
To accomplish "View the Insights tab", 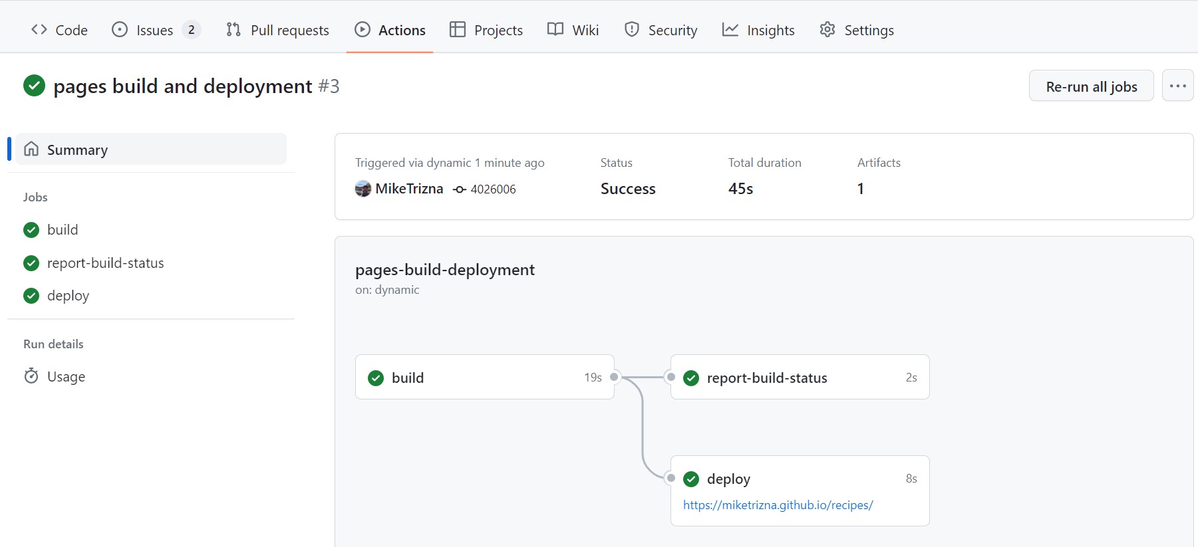I will coord(758,30).
